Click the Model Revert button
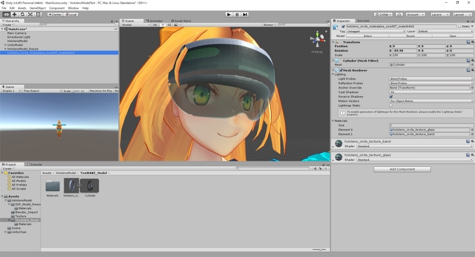 pos(411,36)
